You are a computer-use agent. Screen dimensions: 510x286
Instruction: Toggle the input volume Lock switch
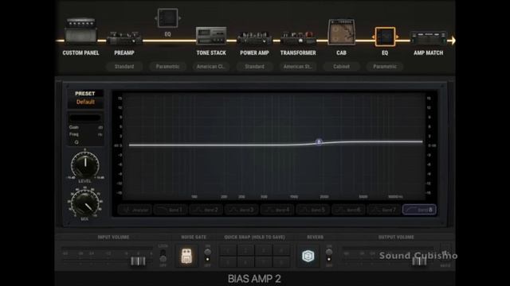pyautogui.click(x=163, y=256)
